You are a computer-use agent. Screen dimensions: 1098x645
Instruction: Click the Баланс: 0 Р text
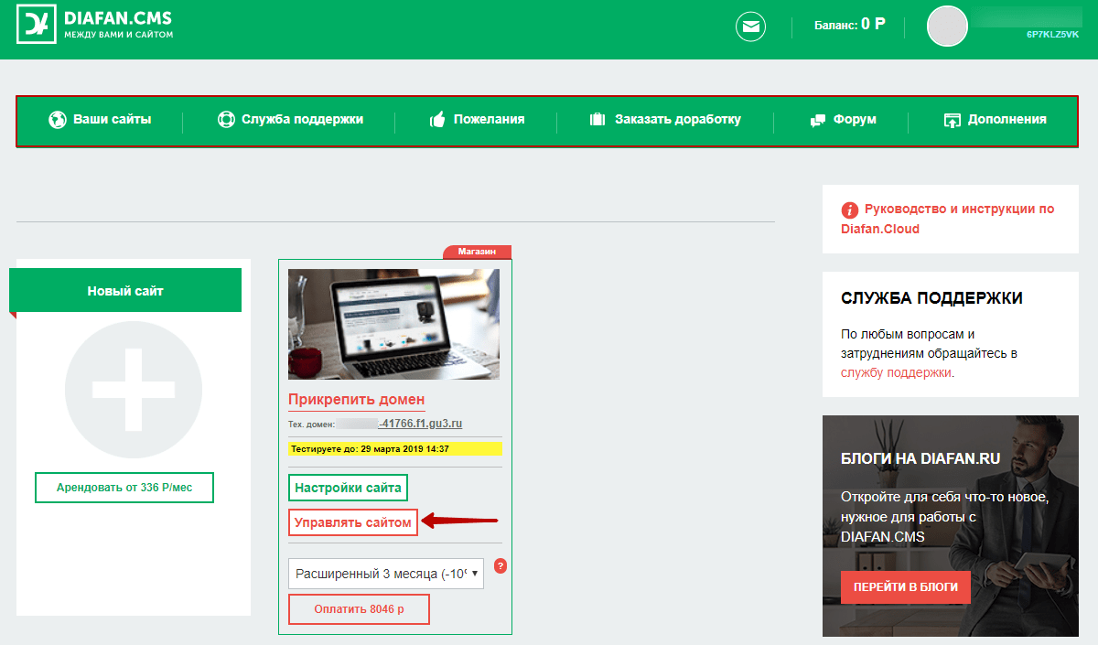pos(849,25)
